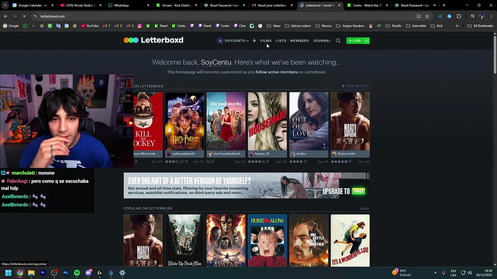497x279 pixels.
Task: Open Spotify from the taskbar
Action: click(77, 273)
